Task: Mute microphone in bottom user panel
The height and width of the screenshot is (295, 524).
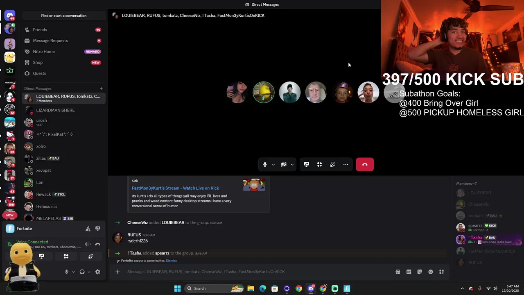Action: (66, 272)
